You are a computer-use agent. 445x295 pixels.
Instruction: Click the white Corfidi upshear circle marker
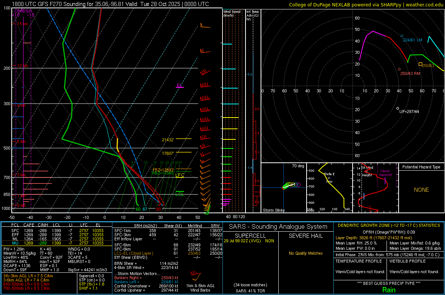pos(397,109)
